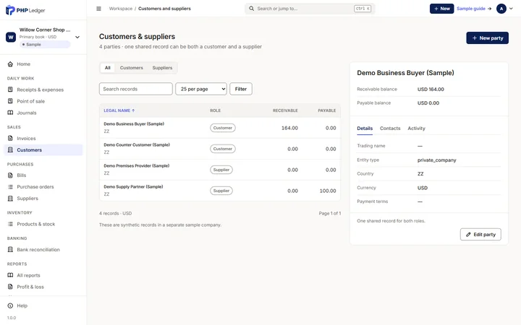Click the top bar New button
This screenshot has width=521, height=325.
(x=441, y=9)
